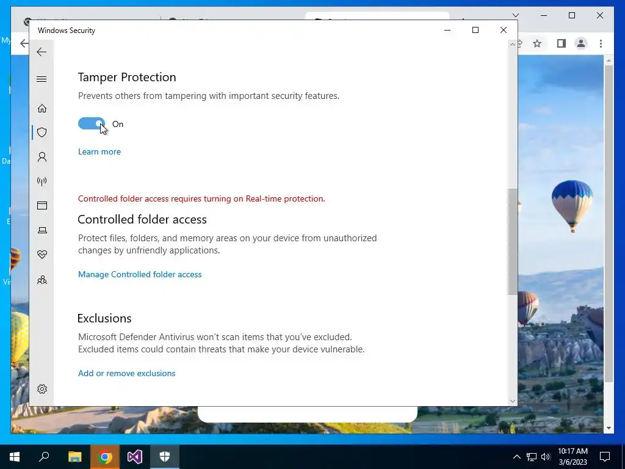Click Windows Security taskbar shield icon
The width and height of the screenshot is (625, 469).
tap(165, 457)
